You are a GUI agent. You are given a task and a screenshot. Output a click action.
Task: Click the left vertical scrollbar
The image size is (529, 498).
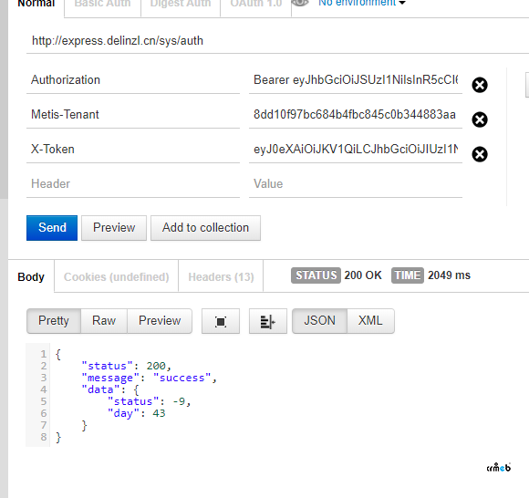(x=4, y=99)
